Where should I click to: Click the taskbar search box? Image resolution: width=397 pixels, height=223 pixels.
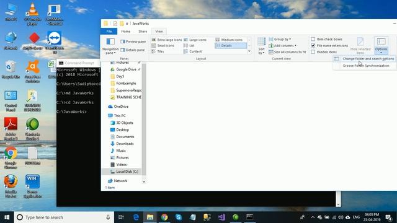pos(64,217)
